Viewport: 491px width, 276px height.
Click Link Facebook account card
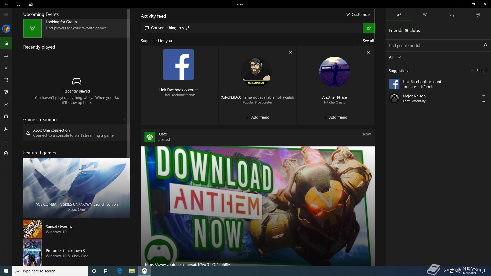pos(179,85)
